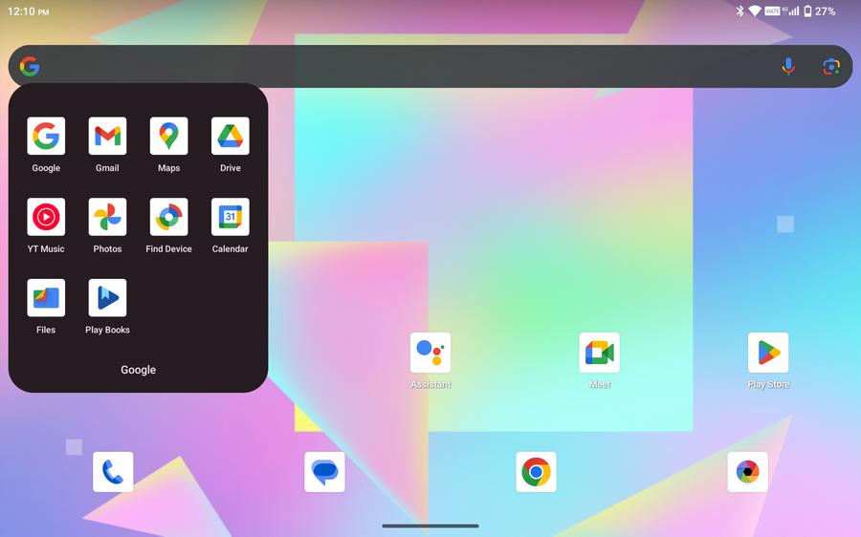Viewport: 861px width, 537px height.
Task: Tap the Google G logo in search bar
Action: click(30, 66)
